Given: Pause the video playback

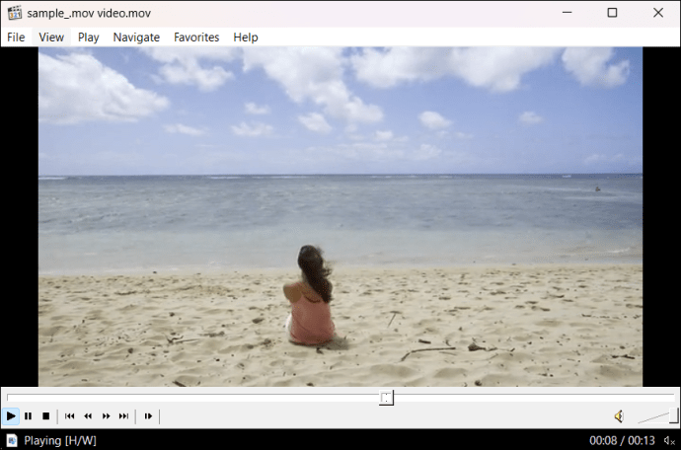Looking at the screenshot, I should pyautogui.click(x=29, y=416).
